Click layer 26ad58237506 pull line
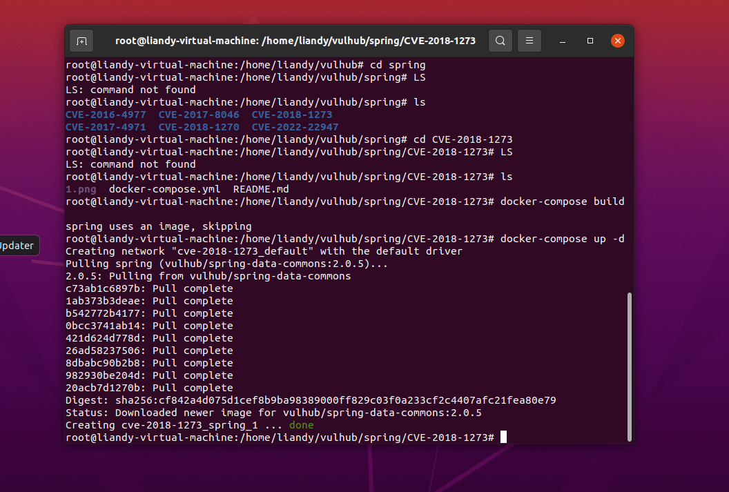 pos(149,351)
